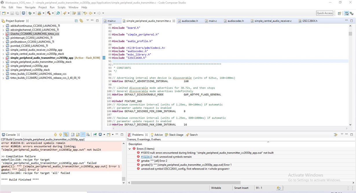Click Collapse All in Project Explorer

(76, 21)
